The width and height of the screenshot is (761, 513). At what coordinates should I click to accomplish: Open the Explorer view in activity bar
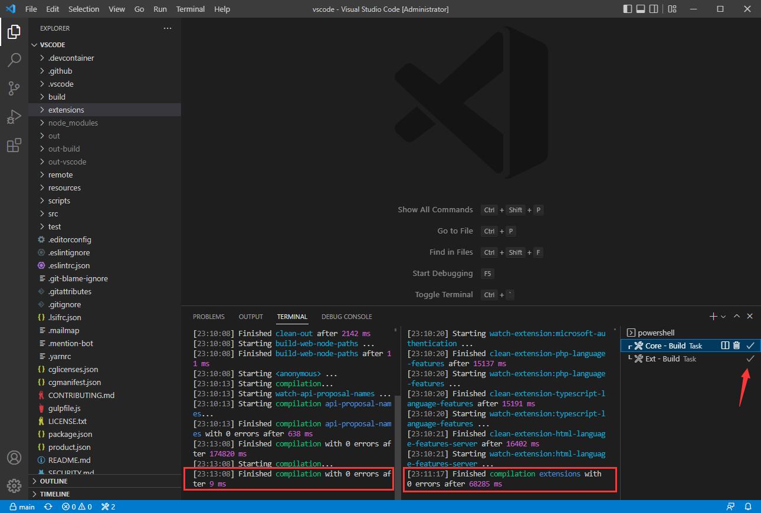point(14,32)
